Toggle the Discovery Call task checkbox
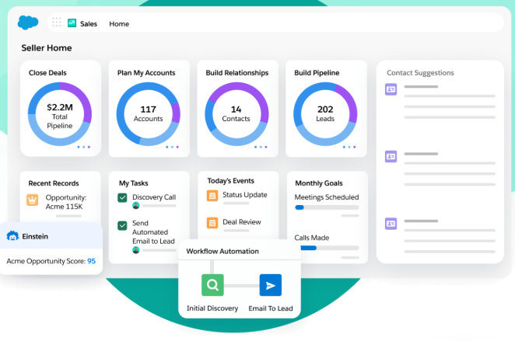Screen dimensions: 515x341 click(x=123, y=198)
